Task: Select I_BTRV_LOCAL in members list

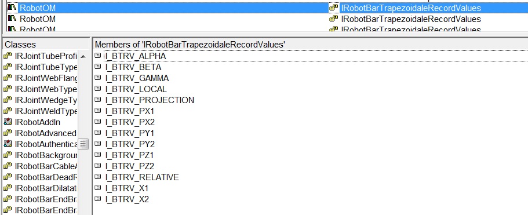Action: coord(136,89)
